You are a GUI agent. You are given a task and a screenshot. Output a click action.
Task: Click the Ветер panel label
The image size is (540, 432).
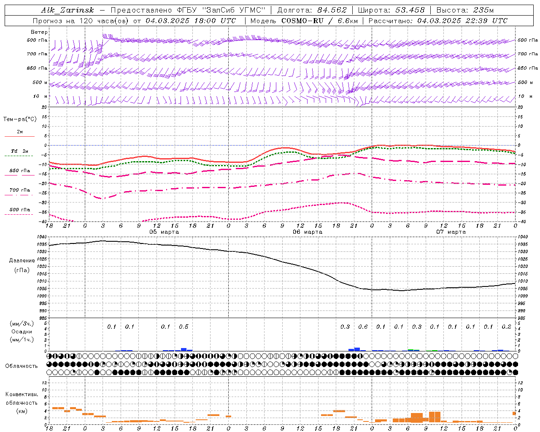tap(39, 32)
